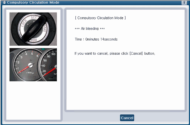Click the round icon beside window title
This screenshot has height=125, width=190.
click(4, 3)
